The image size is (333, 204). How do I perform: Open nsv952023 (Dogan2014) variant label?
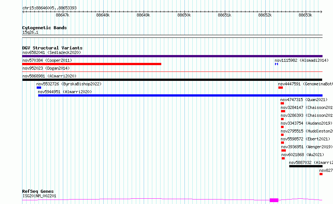click(46, 68)
